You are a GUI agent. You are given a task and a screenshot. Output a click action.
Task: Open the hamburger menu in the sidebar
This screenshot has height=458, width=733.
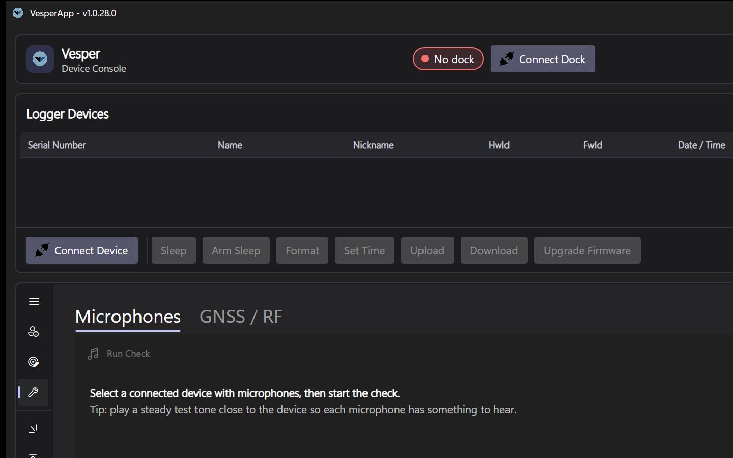coord(34,301)
